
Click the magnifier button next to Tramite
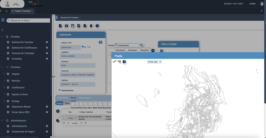(142, 45)
